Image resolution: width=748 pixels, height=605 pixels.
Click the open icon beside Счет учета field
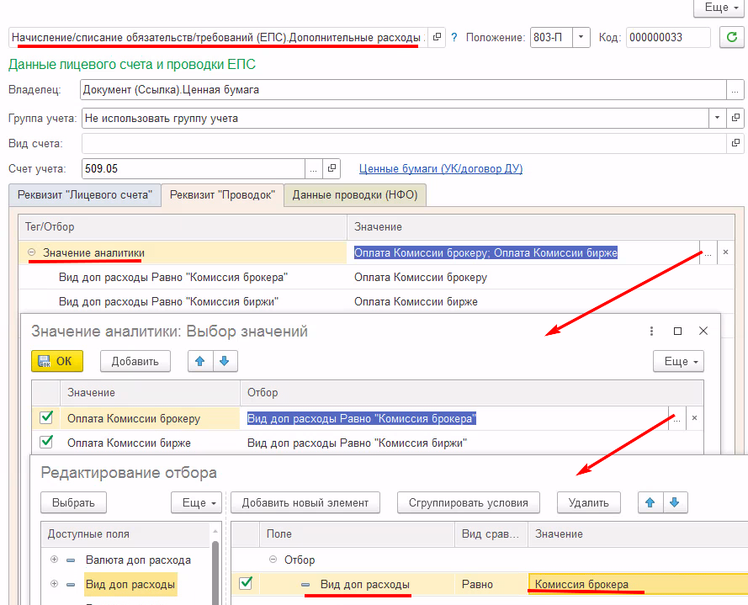click(x=332, y=168)
